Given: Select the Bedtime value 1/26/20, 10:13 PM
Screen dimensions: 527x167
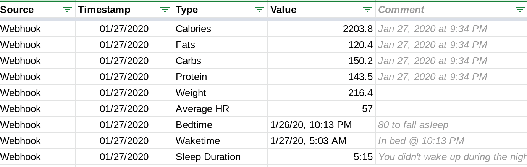Looking at the screenshot, I should (311, 125).
